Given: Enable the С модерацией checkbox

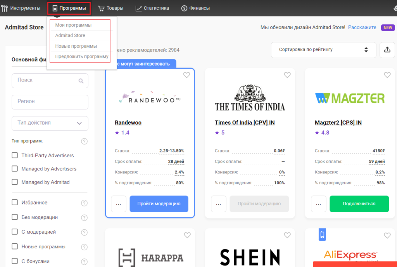Looking at the screenshot, I should (x=15, y=232).
